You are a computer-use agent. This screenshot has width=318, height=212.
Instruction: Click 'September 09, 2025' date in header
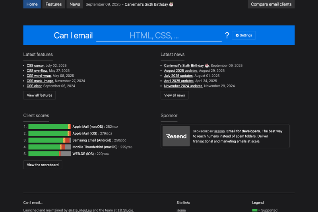coord(103,4)
